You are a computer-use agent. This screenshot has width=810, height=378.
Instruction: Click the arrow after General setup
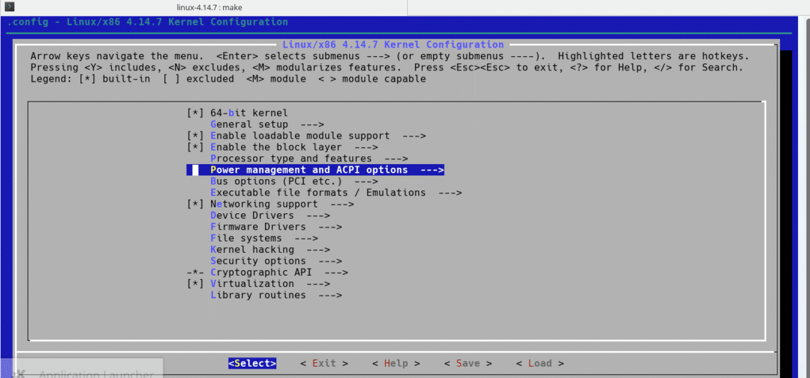pos(312,124)
